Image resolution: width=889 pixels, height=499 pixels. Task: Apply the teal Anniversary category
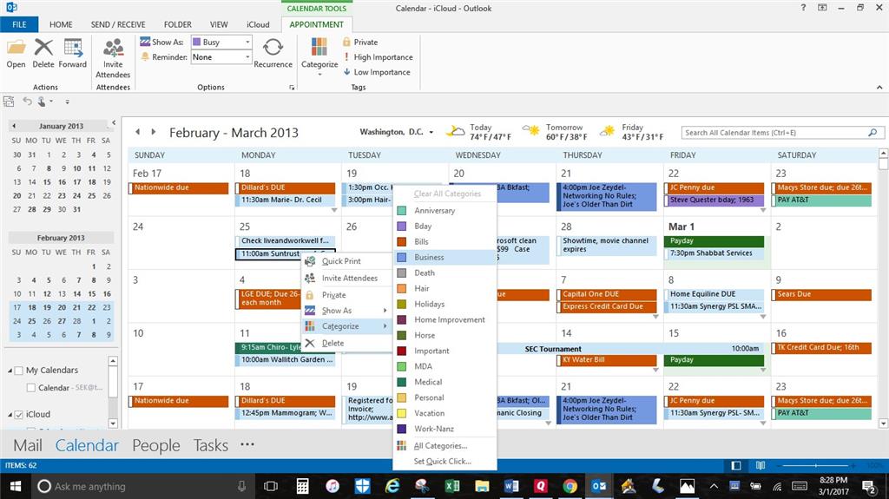[x=444, y=210]
